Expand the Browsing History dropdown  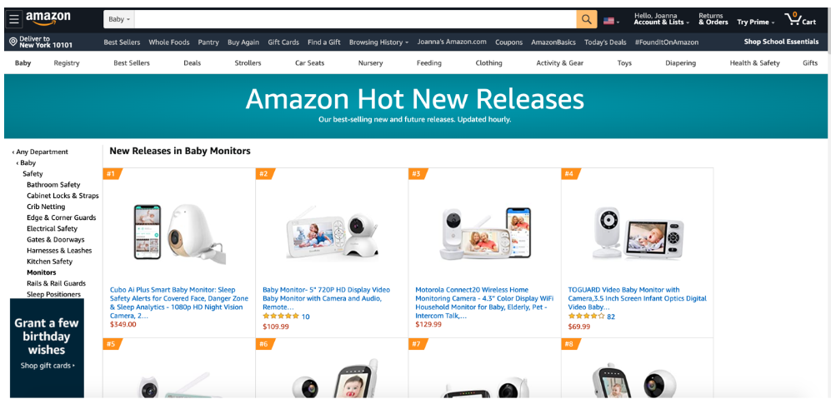tap(378, 42)
